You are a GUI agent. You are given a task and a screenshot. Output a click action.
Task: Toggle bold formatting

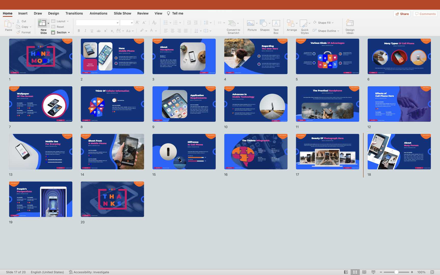point(79,31)
